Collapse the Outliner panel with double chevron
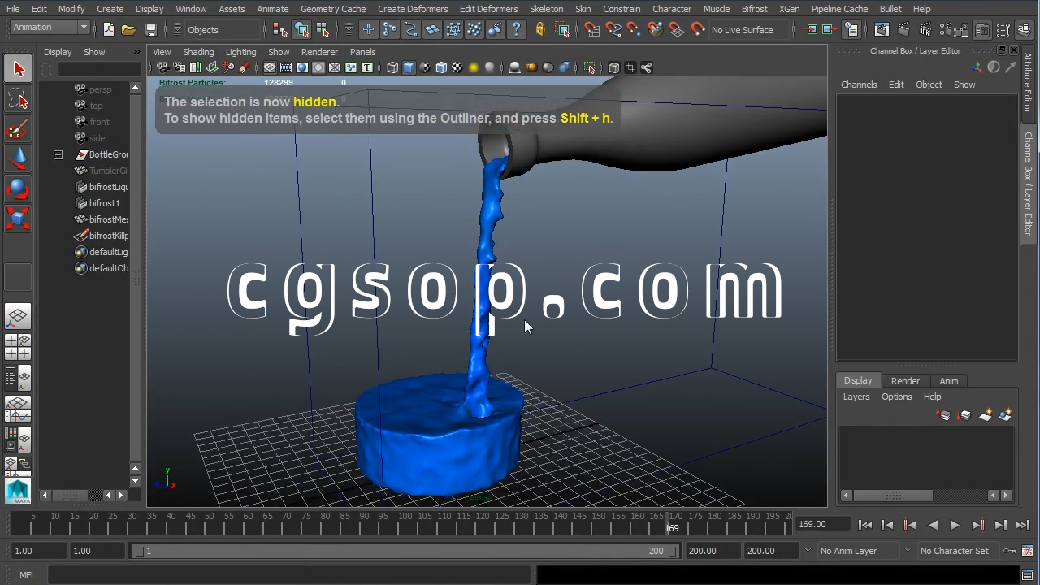Viewport: 1040px width, 585px height. [x=136, y=52]
